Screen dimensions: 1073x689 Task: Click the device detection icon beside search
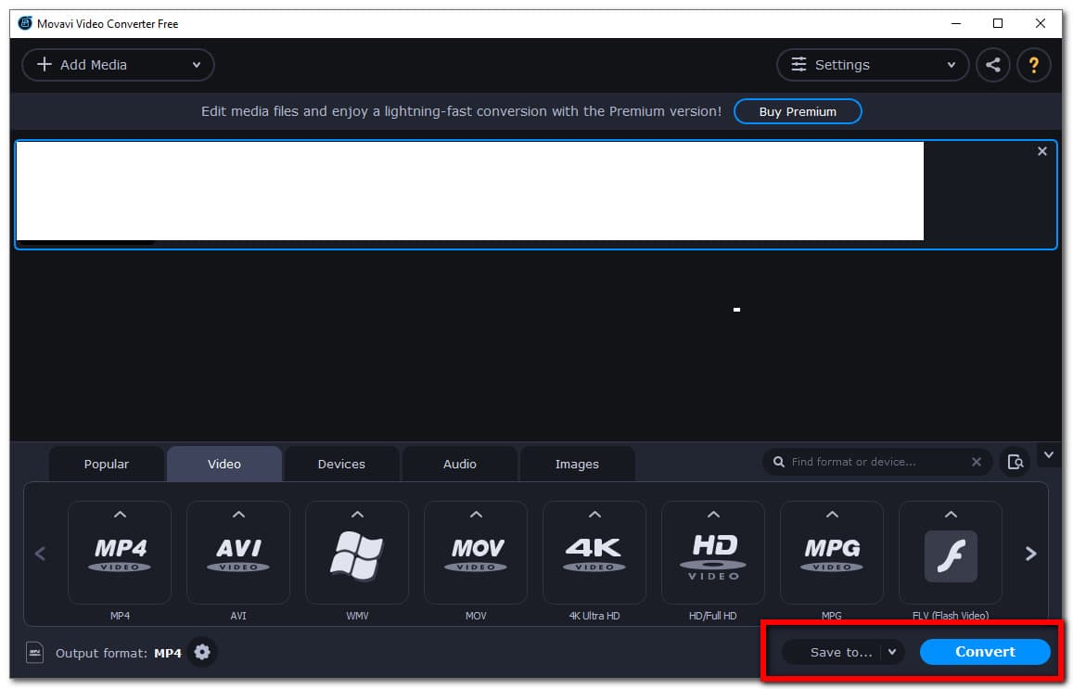tap(1015, 463)
